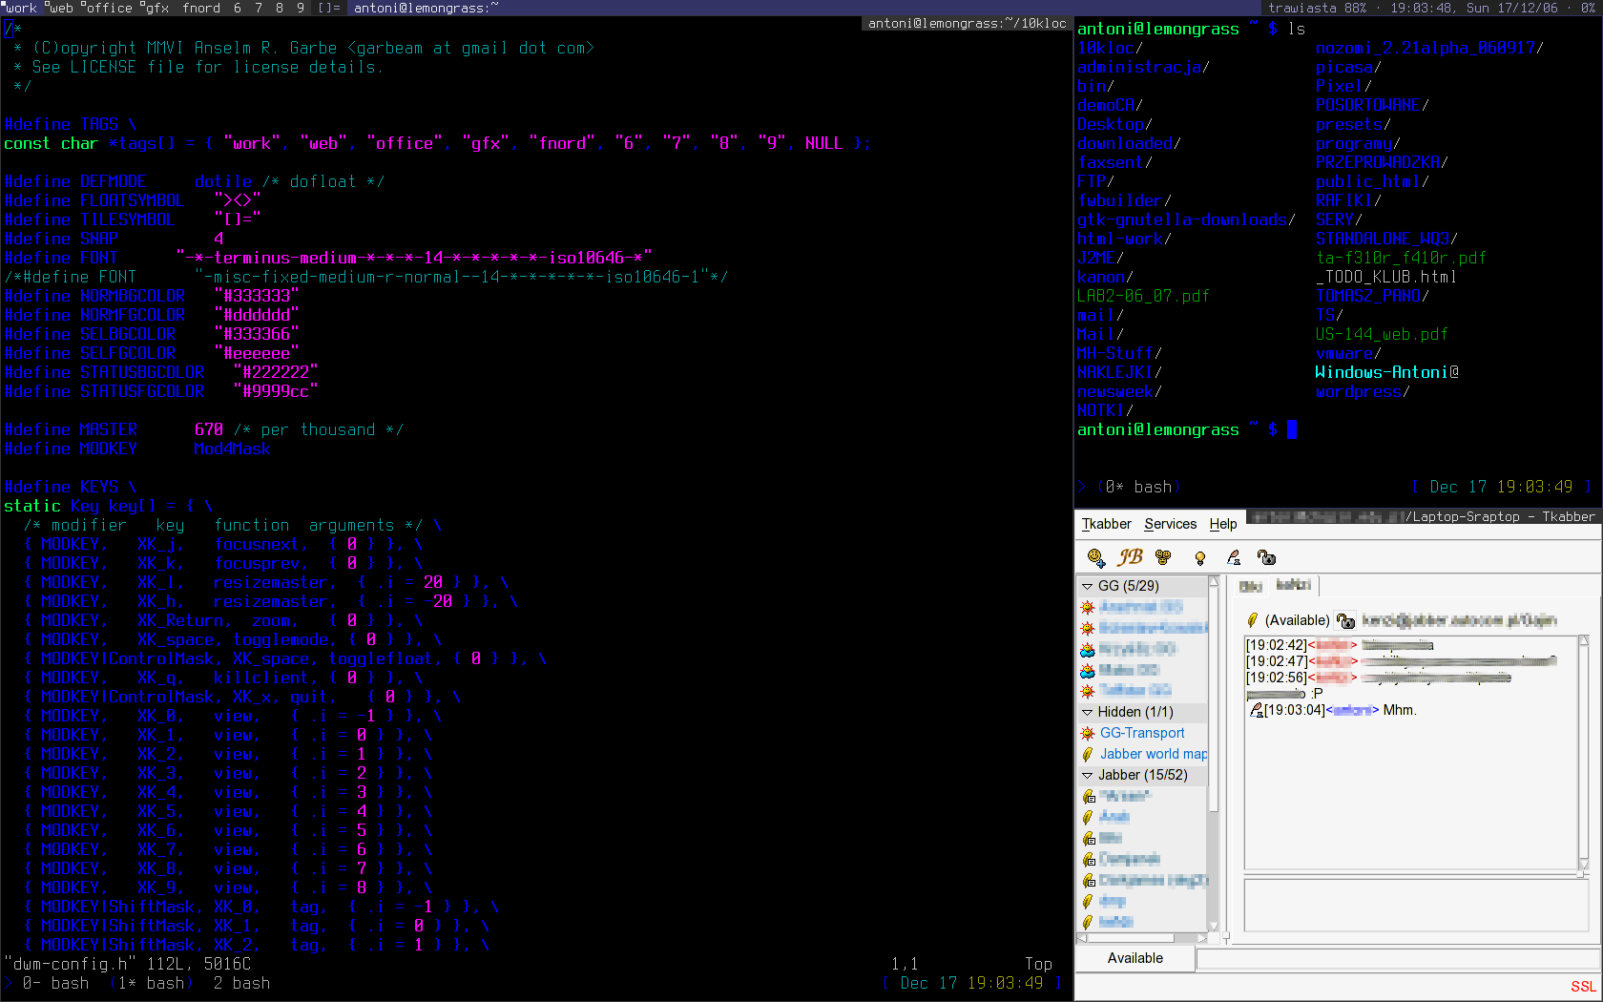Open the Help menu in Tkabber
Screen dimensions: 1603x1002
click(1223, 524)
